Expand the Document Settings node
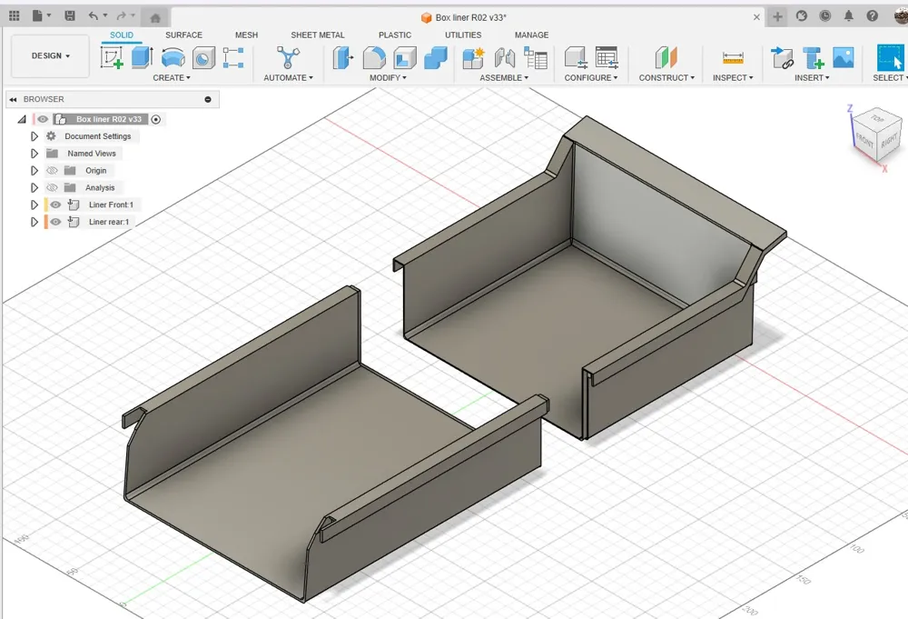 point(35,136)
